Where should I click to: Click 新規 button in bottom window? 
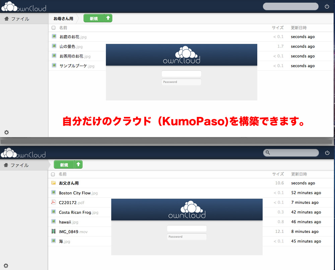click(64, 165)
